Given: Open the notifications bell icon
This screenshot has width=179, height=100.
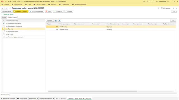Looking at the screenshot, I should click(144, 1).
